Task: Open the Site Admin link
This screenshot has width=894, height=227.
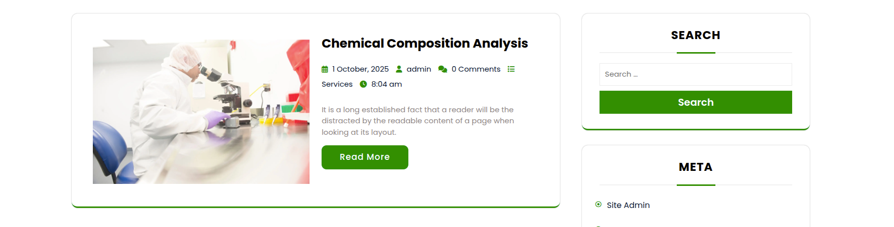Action: pos(628,205)
